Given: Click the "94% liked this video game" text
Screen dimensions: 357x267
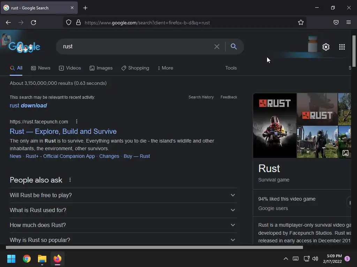Looking at the screenshot, I should [287, 199].
